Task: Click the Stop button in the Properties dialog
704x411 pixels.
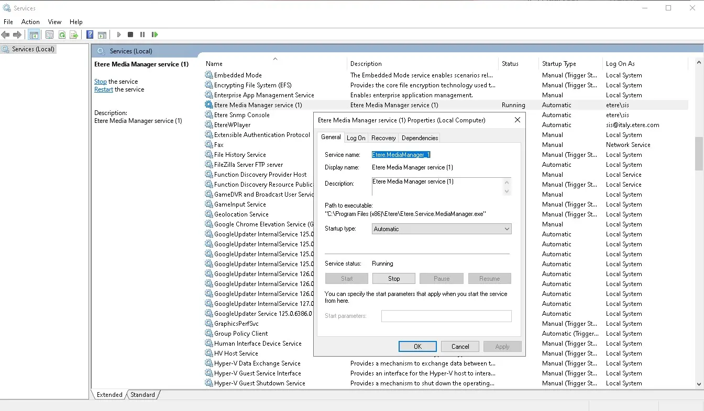Action: [394, 279]
